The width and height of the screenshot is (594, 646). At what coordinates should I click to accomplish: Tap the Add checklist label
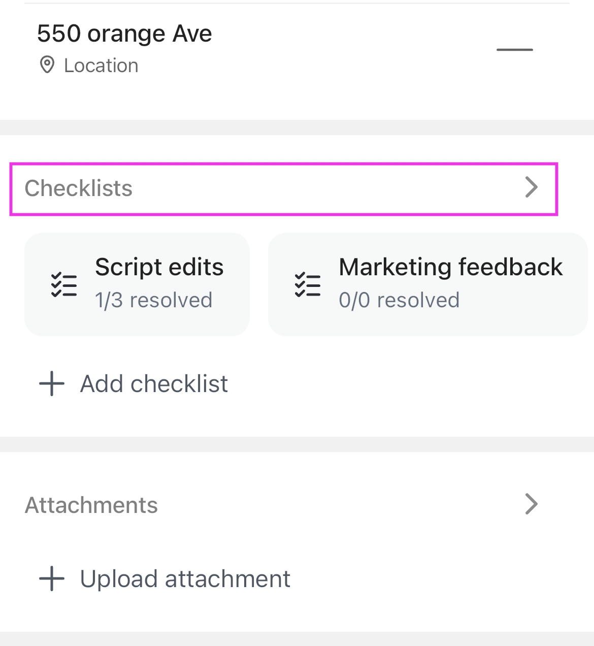click(x=154, y=384)
